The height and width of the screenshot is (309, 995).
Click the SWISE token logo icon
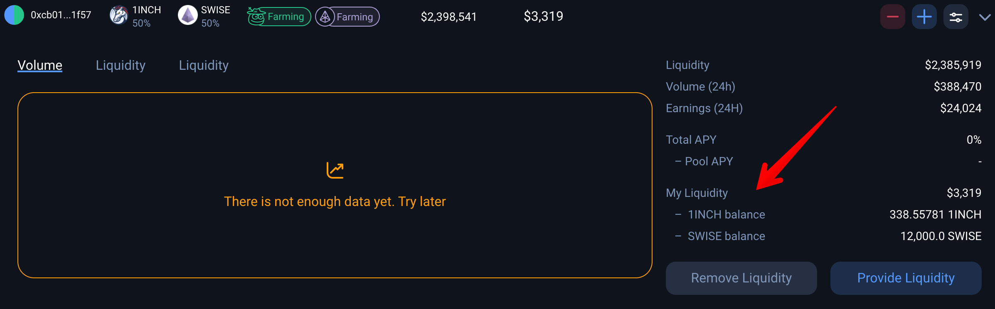[x=187, y=15]
